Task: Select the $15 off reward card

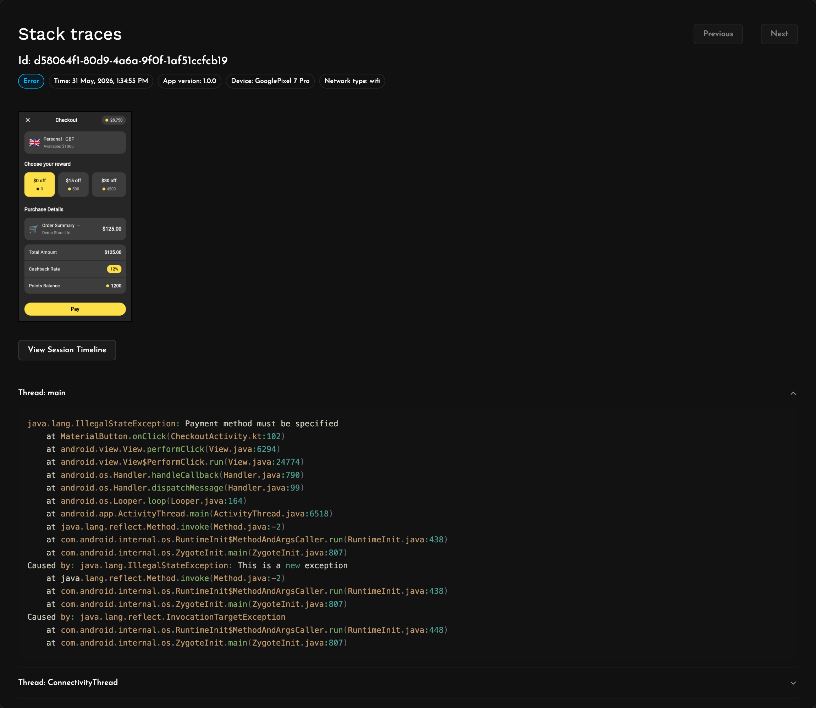Action: [x=73, y=184]
